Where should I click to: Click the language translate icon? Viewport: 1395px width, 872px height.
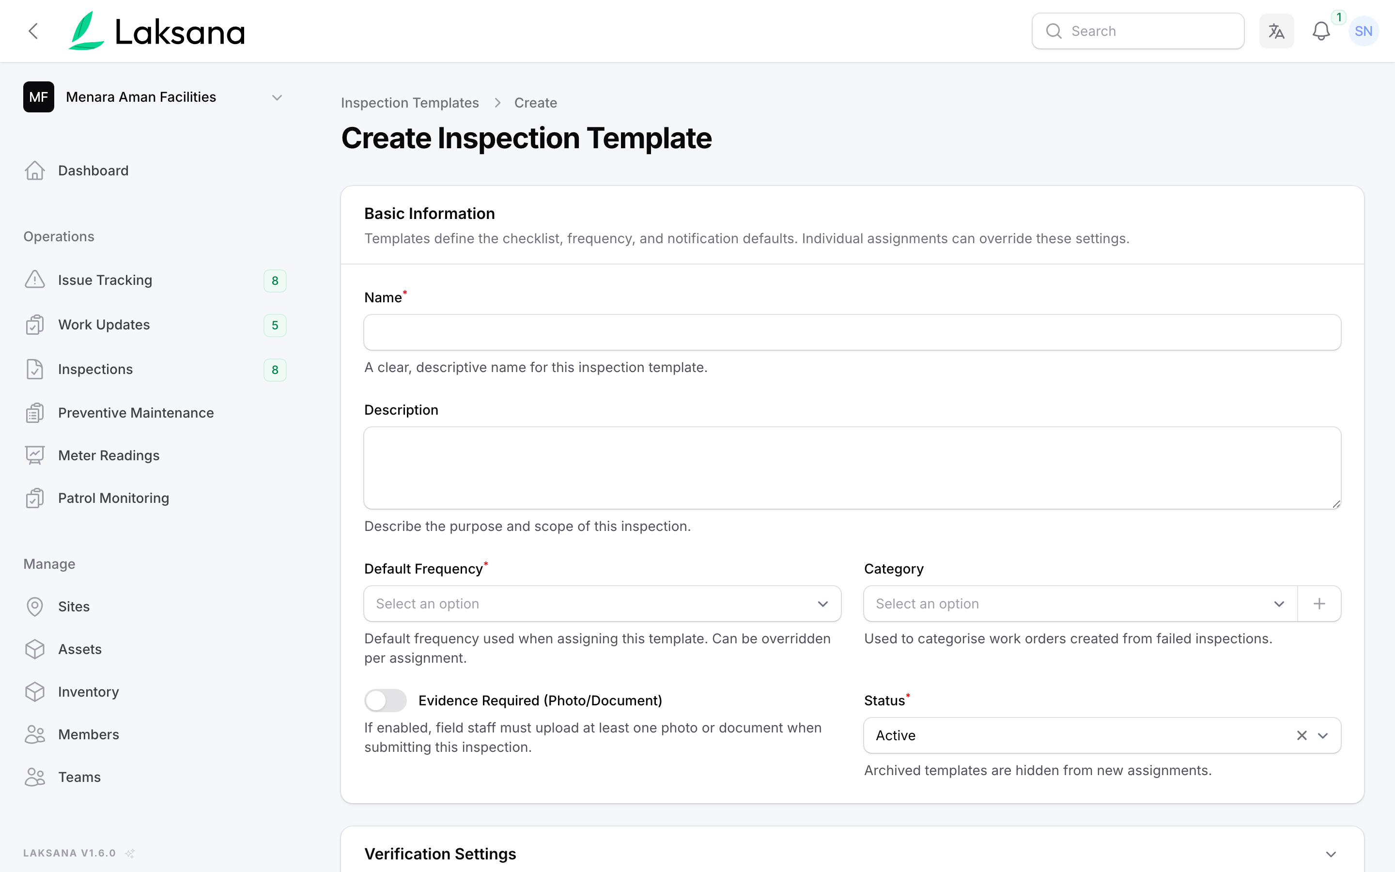[x=1276, y=31]
